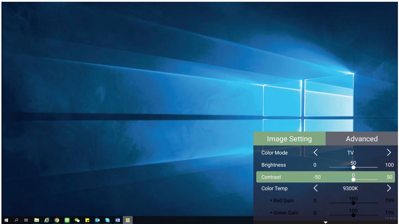Open Outlook from taskbar
The width and height of the screenshot is (399, 224).
(x=97, y=220)
